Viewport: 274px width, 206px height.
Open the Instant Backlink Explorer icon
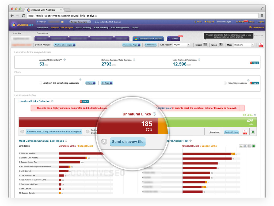click(97, 22)
